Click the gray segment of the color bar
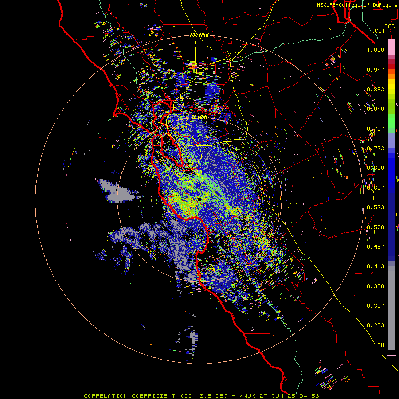 coord(391,308)
